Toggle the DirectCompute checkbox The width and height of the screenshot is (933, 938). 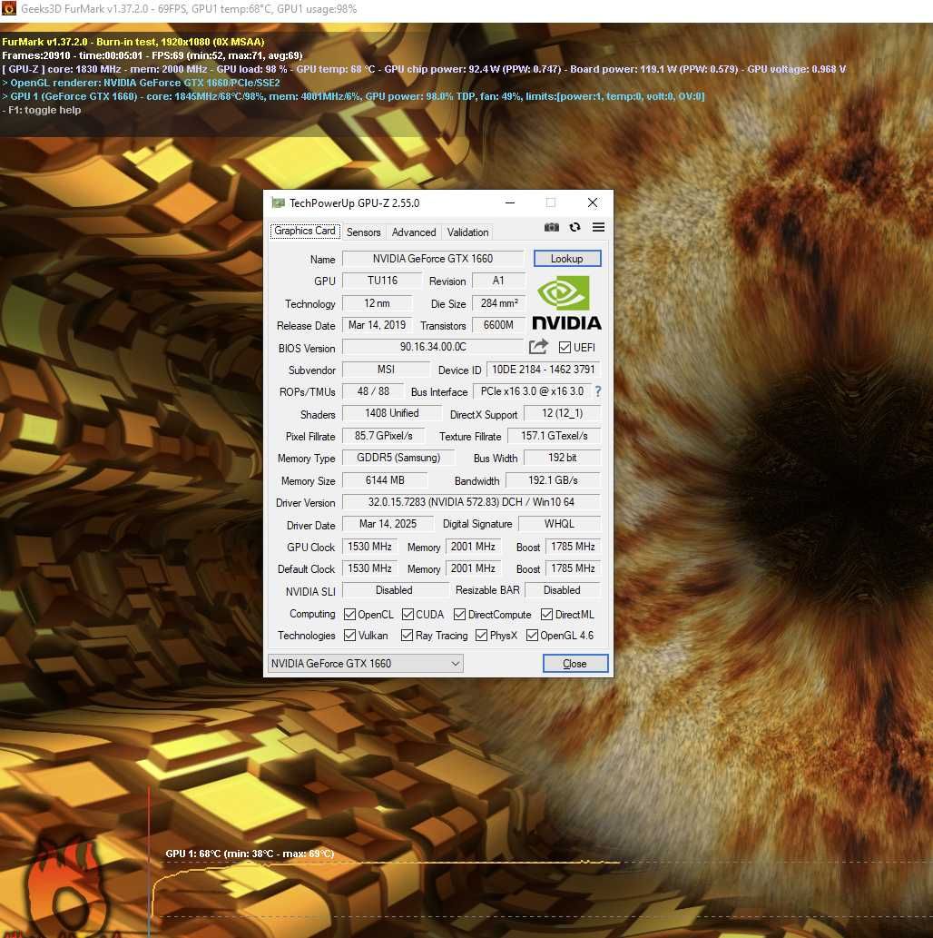pyautogui.click(x=459, y=615)
